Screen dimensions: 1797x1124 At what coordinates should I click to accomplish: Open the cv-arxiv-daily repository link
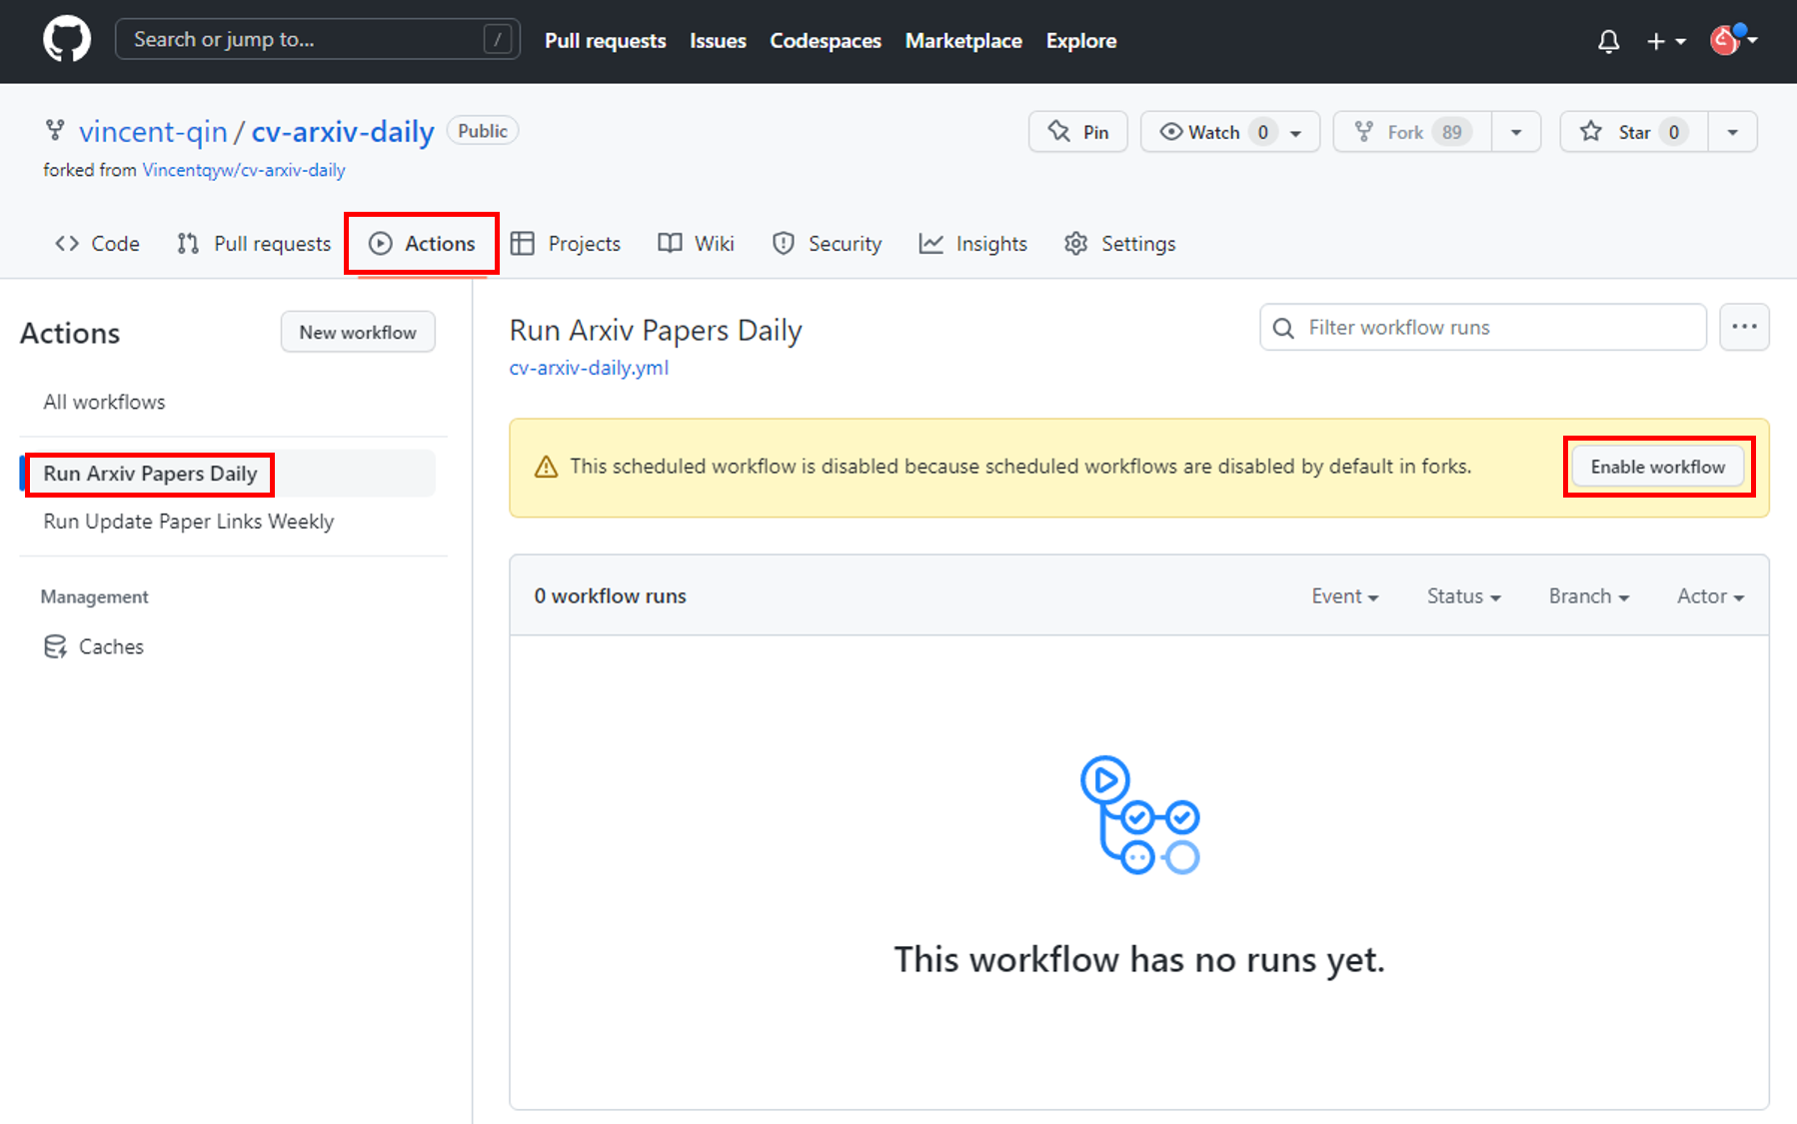click(343, 132)
